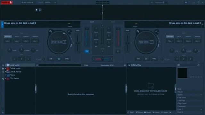The width and height of the screenshot is (205, 115).
Task: Click the crossfader in the mixer
Action: (102, 59)
